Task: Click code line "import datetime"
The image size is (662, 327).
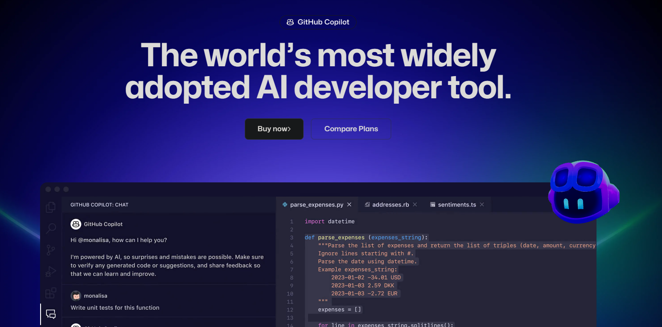Action: [330, 222]
